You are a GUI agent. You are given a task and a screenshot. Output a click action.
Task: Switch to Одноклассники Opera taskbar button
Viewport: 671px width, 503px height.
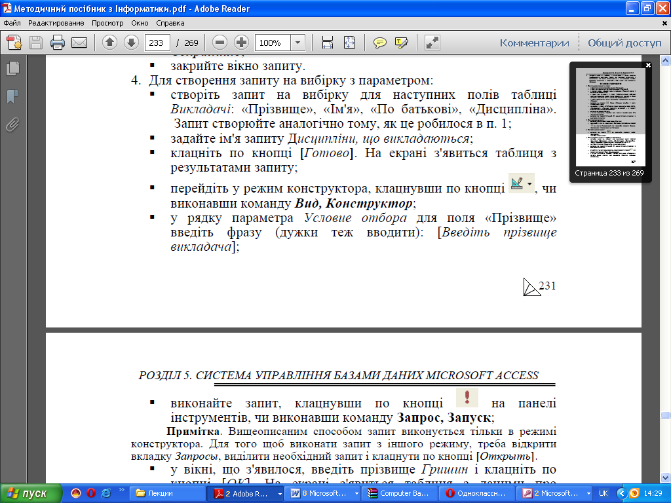[x=476, y=493]
